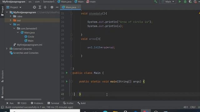Click the Build project hammer icon

click(156, 2)
